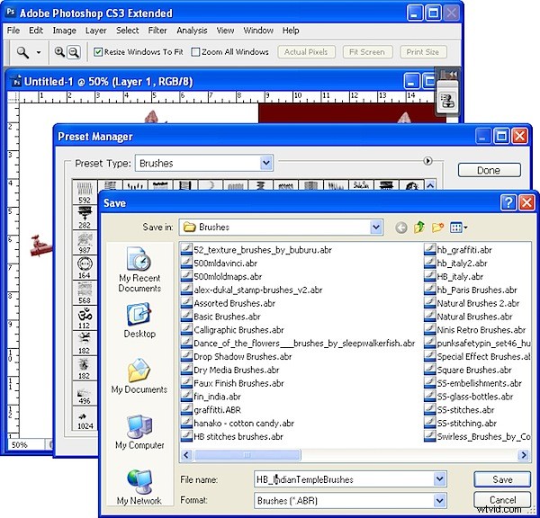Select the Basic Brushes.abr file

pyautogui.click(x=227, y=317)
